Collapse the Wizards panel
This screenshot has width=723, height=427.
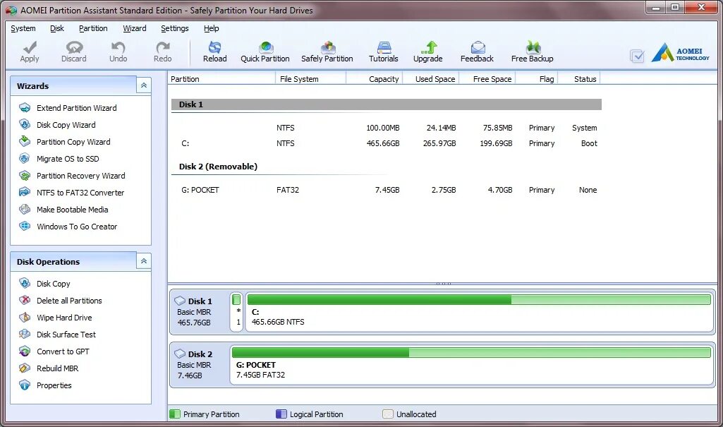point(144,85)
